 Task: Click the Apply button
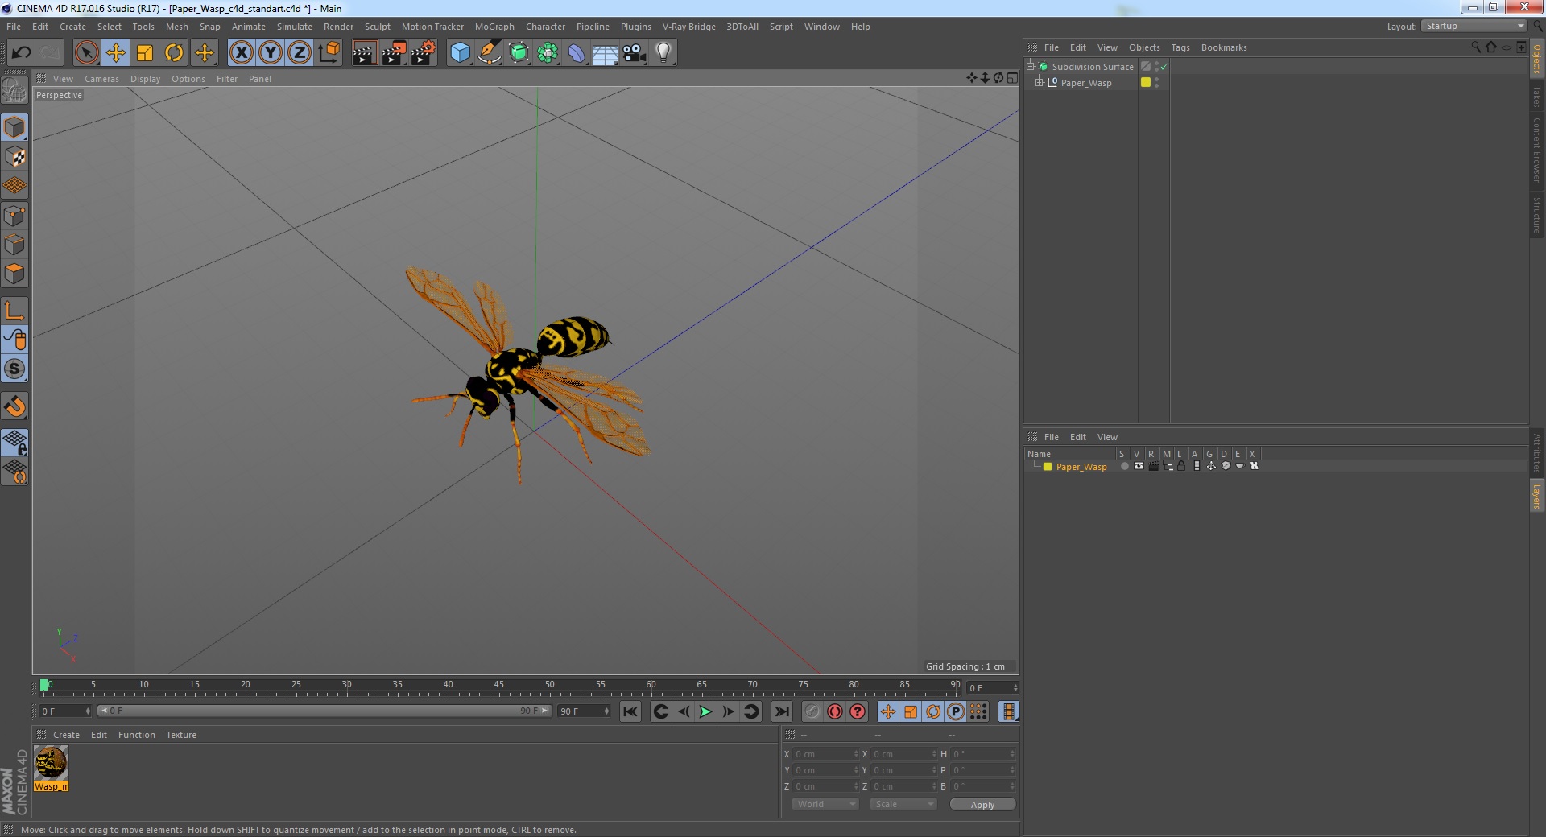pos(982,805)
